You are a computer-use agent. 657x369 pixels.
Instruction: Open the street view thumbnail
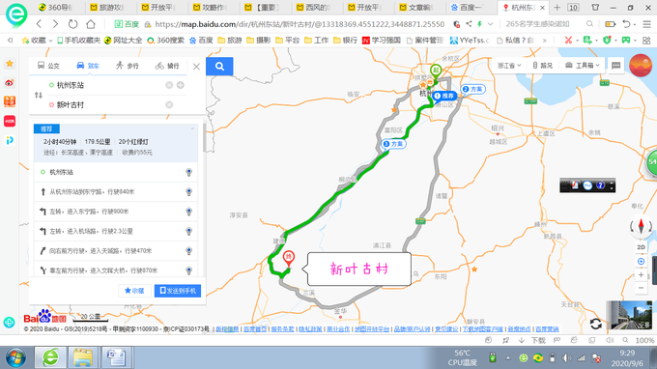[x=632, y=315]
